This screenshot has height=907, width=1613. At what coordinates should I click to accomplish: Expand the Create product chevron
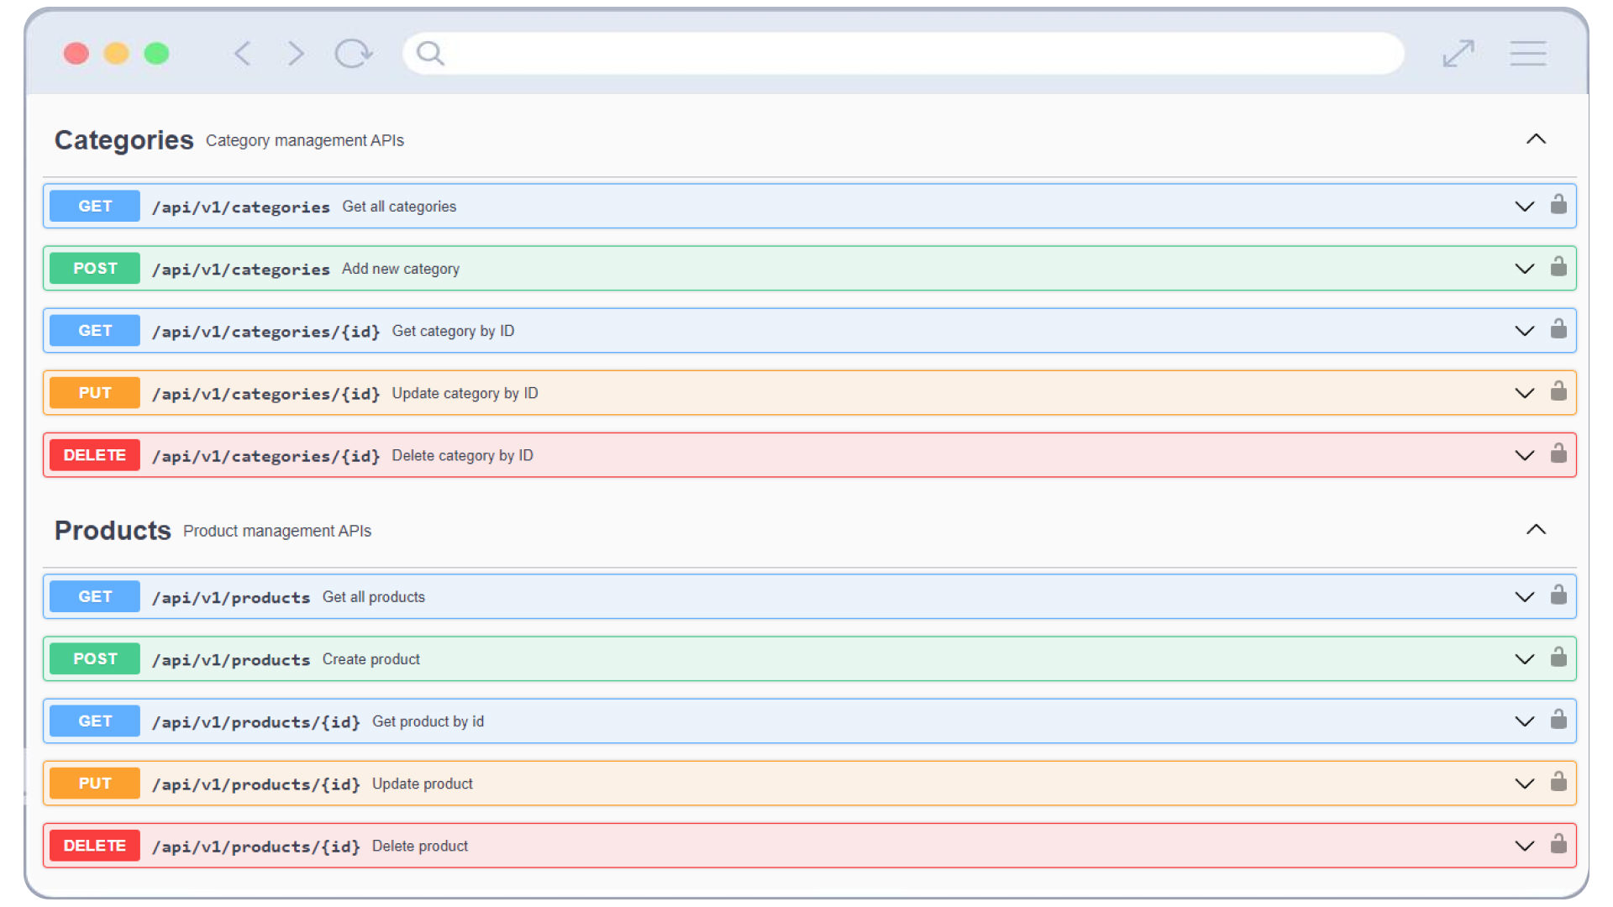coord(1524,659)
